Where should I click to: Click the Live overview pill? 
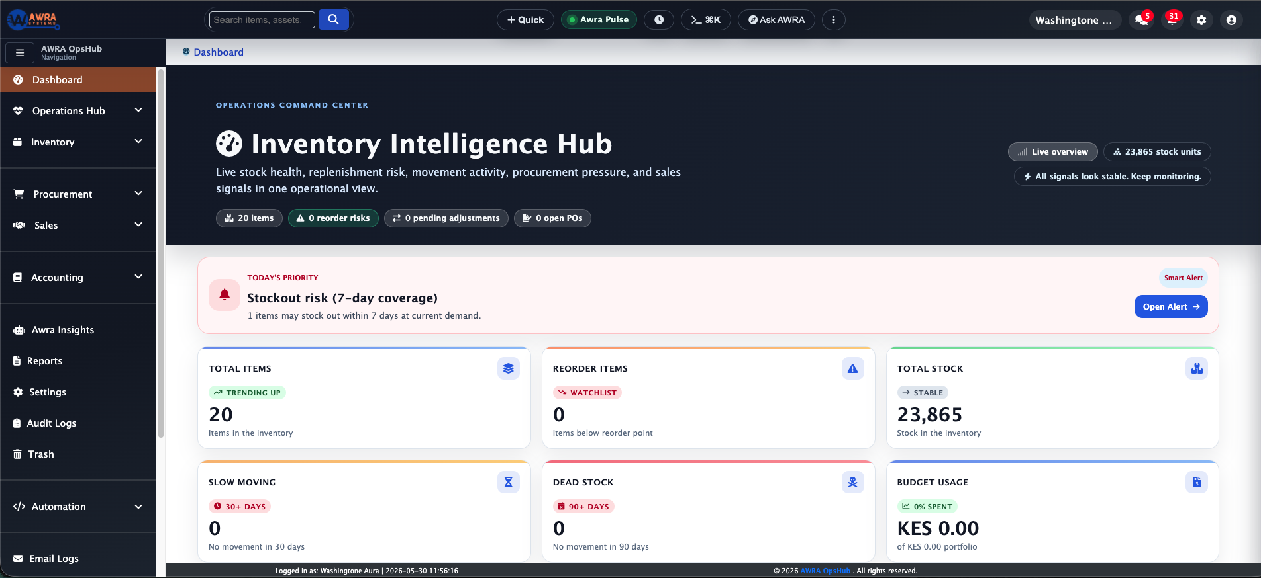(1053, 152)
